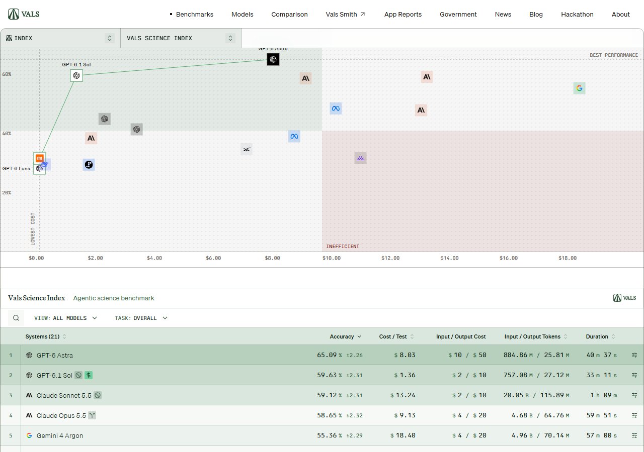Screen dimensions: 644x452
Task: Click the badge next to Claude Opus 5.5
Action: [92, 415]
